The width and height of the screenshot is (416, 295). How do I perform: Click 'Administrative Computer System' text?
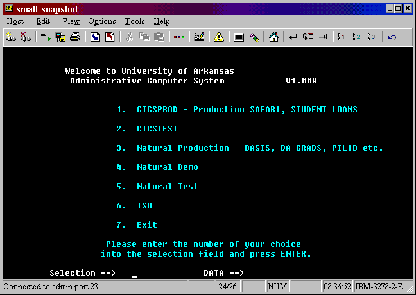pos(147,81)
